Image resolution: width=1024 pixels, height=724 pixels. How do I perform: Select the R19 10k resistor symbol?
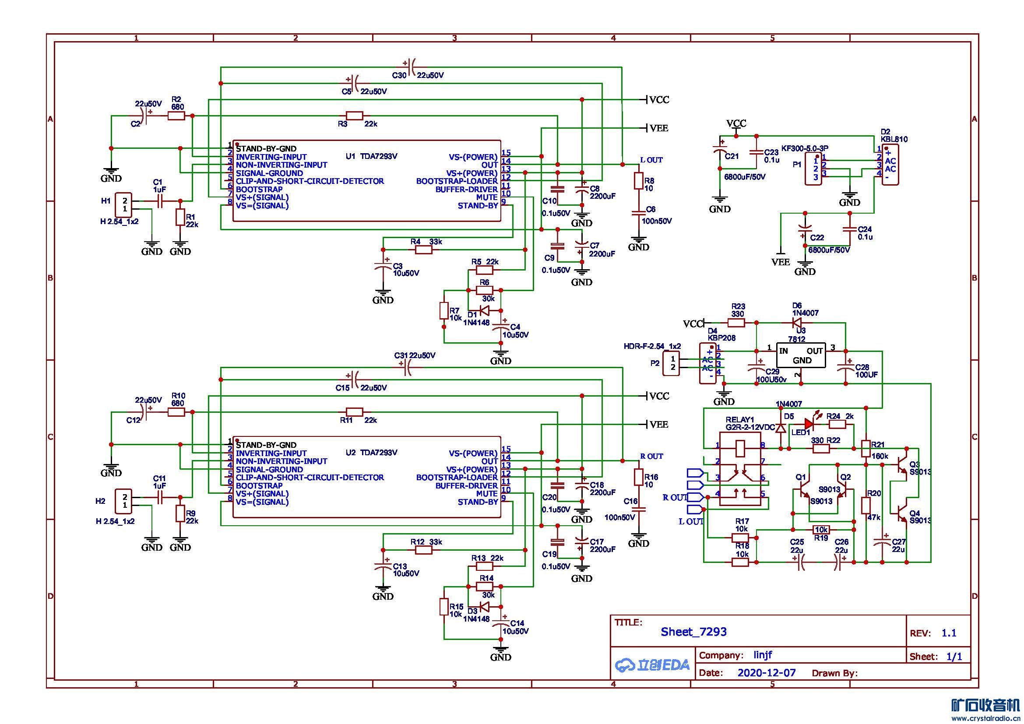[x=821, y=530]
